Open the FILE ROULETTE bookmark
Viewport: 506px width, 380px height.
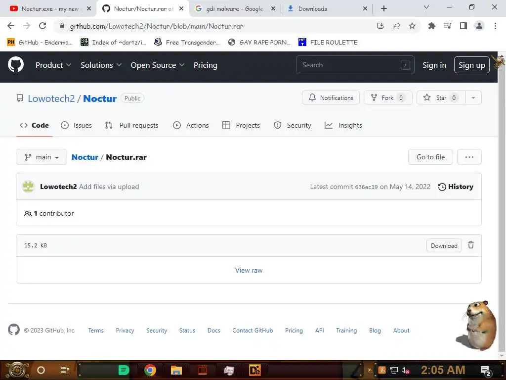[x=328, y=43]
